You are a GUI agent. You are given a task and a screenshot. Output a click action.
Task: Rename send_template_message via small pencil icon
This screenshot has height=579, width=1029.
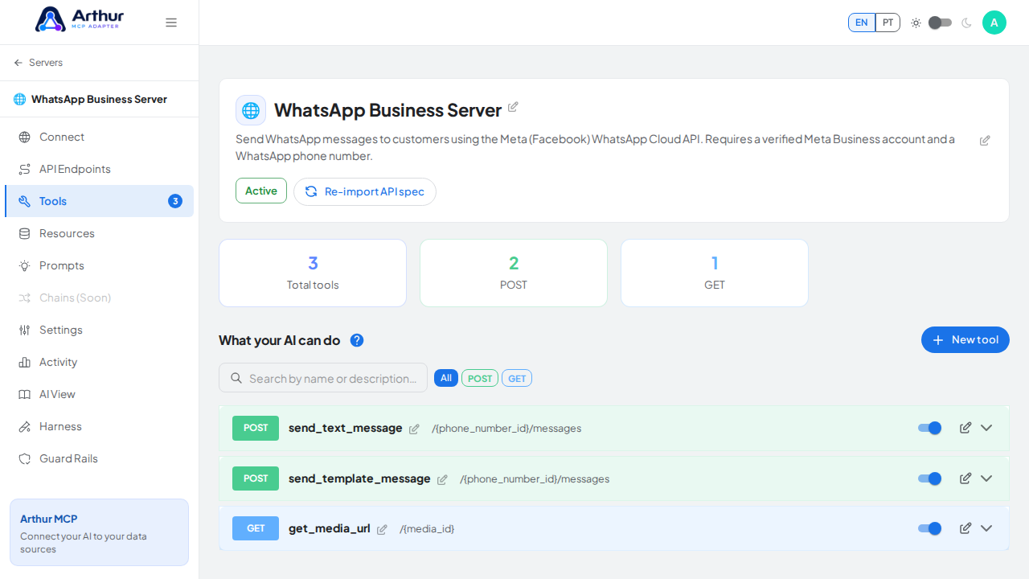(442, 479)
